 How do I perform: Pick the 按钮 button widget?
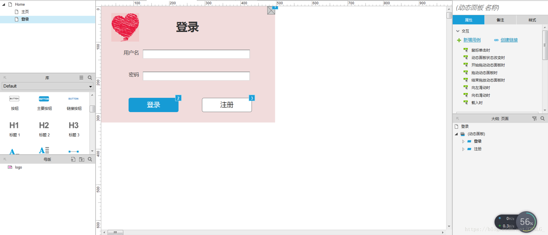(15, 103)
